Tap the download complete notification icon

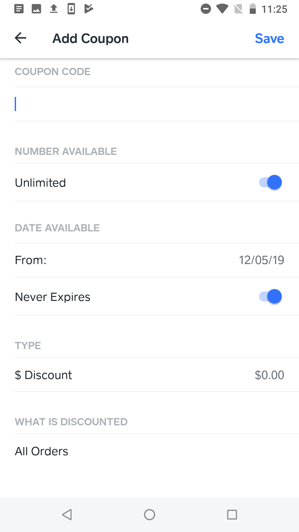click(x=71, y=8)
